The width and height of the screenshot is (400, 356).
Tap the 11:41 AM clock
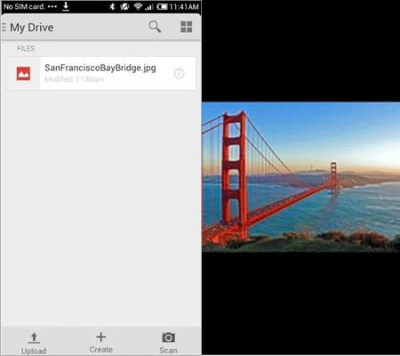point(184,6)
